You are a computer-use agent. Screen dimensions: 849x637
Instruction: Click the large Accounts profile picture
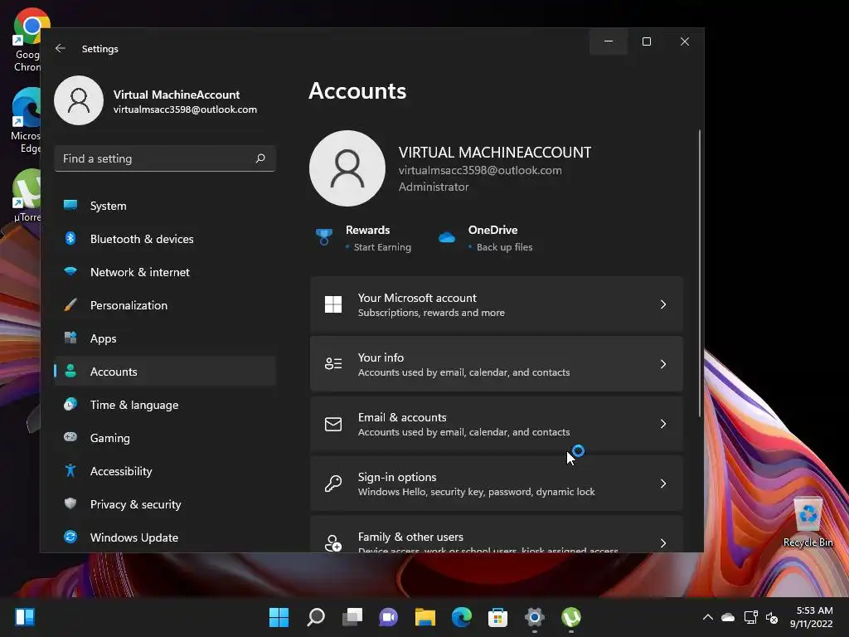347,168
